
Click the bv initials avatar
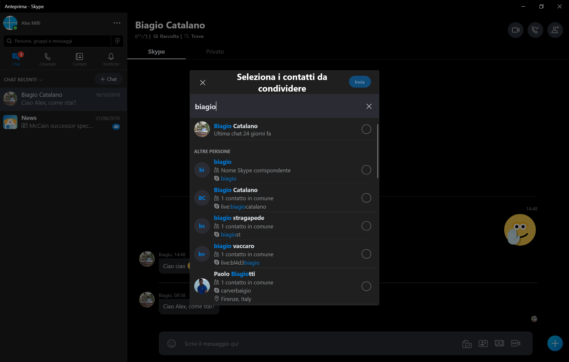[x=202, y=254]
